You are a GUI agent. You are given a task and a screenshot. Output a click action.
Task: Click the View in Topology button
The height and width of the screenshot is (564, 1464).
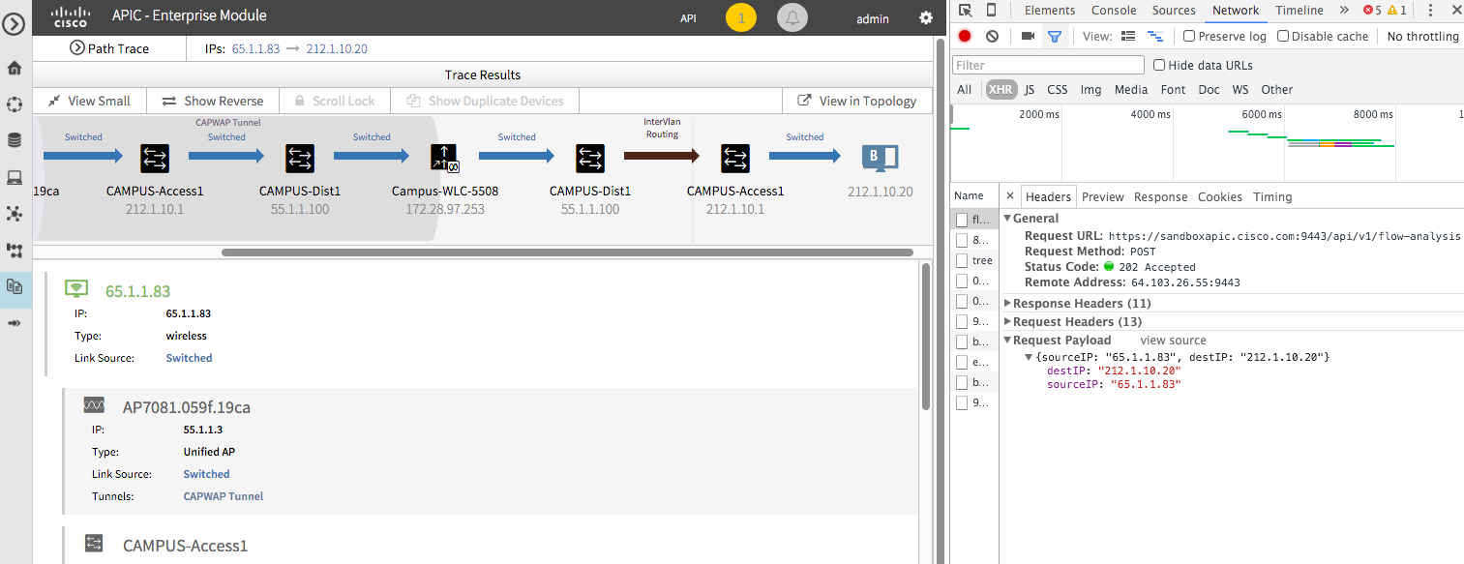(856, 101)
